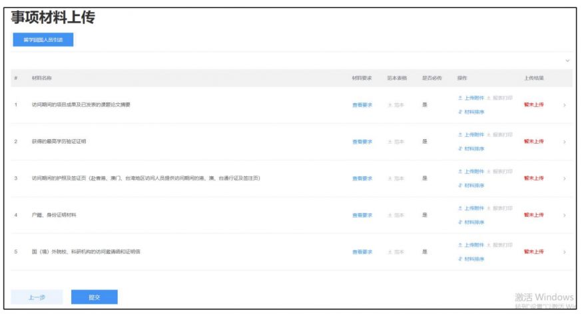Expand row 5 using the right-side chevron
The image size is (586, 314).
click(565, 252)
